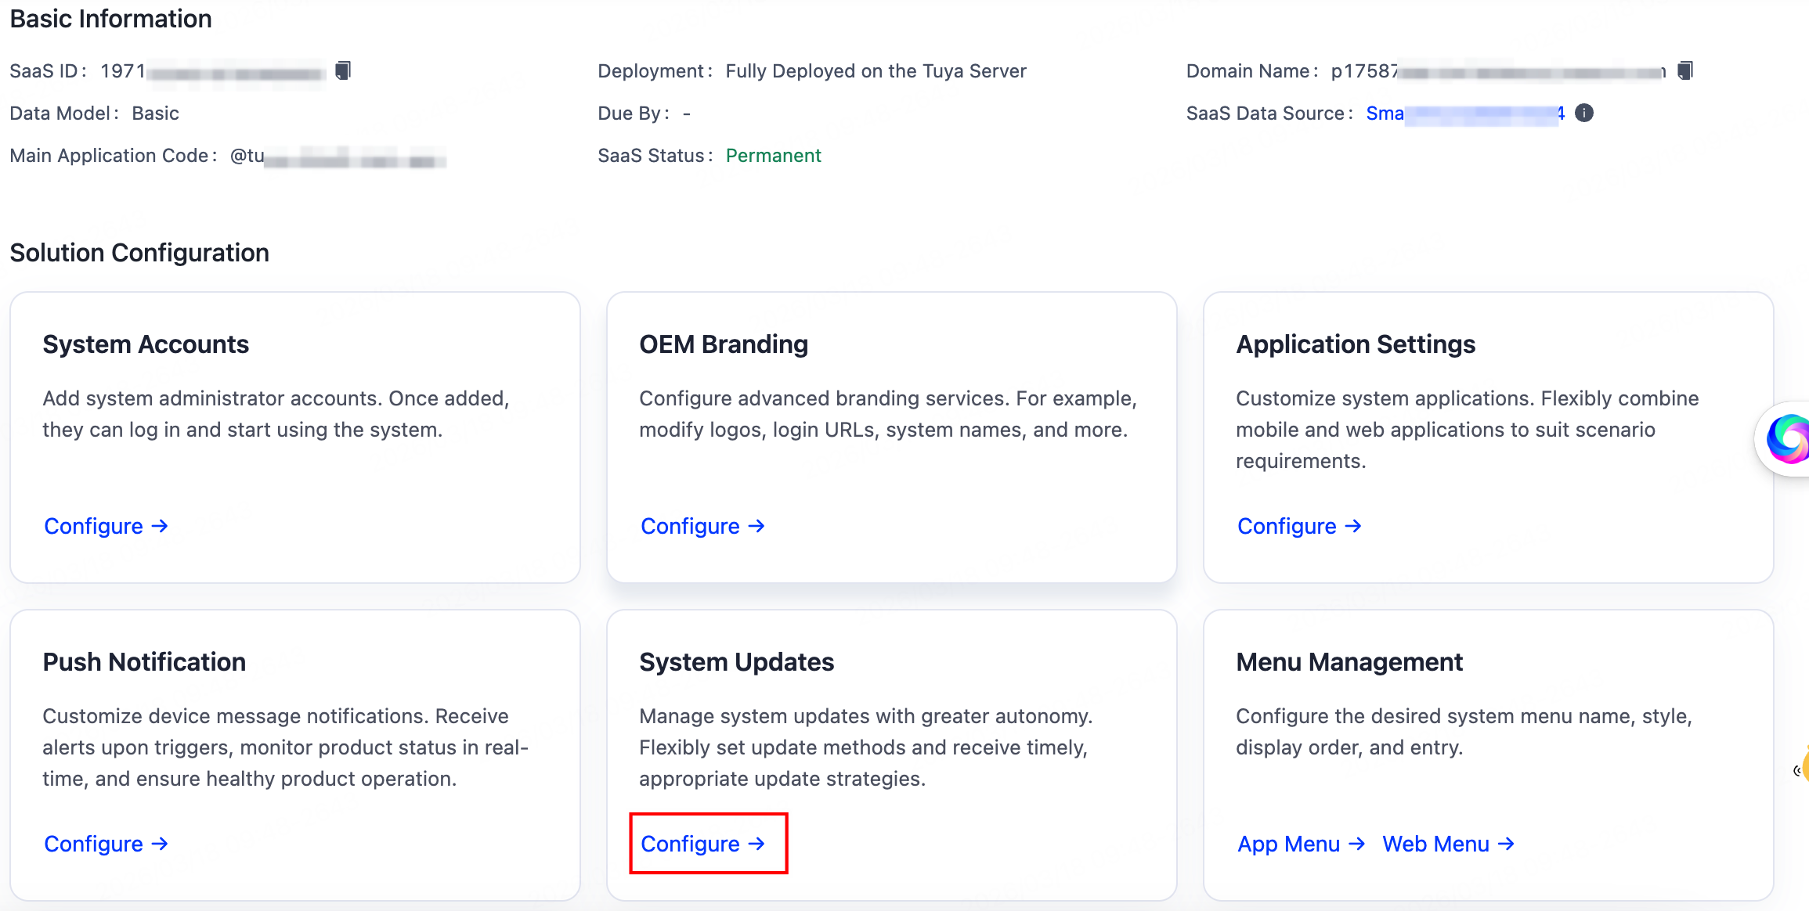This screenshot has width=1809, height=911.
Task: Open the SaaS Data Source link
Action: click(x=1464, y=113)
